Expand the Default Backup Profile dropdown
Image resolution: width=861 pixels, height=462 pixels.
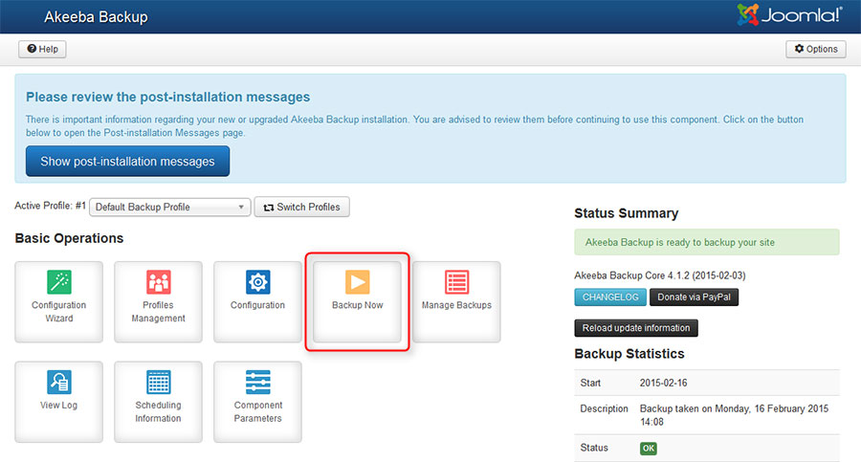169,208
